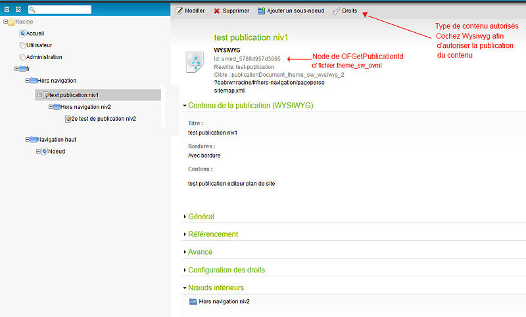526x317 pixels.
Task: Click the Accueil node icon in tree
Action: point(23,33)
